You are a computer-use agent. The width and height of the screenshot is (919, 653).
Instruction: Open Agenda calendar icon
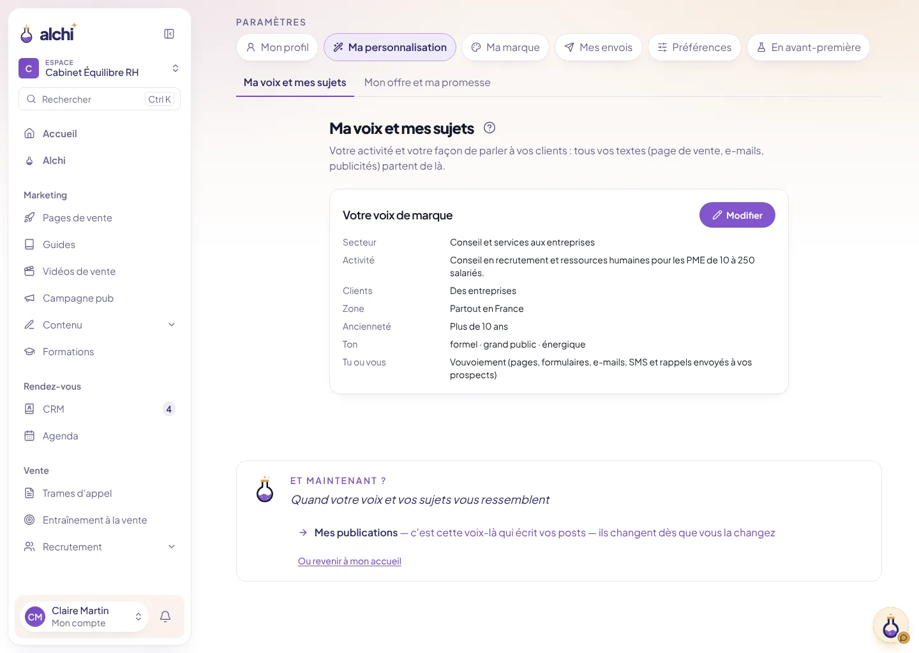click(x=29, y=436)
